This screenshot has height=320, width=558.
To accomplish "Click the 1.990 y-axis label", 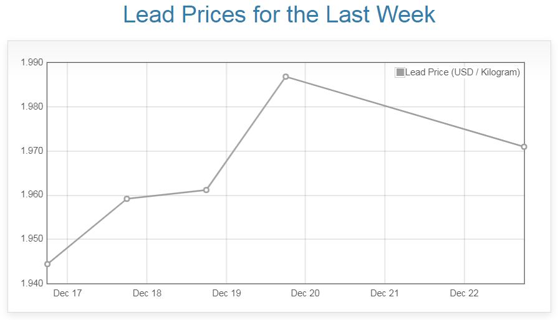I will 32,62.
